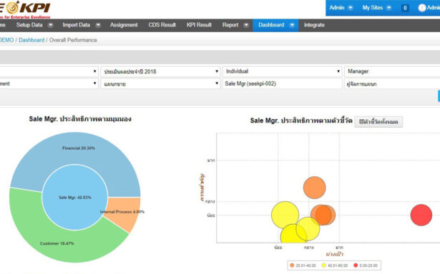
Task: Click the Admin dropdown arrow icon
Action: pos(351,8)
